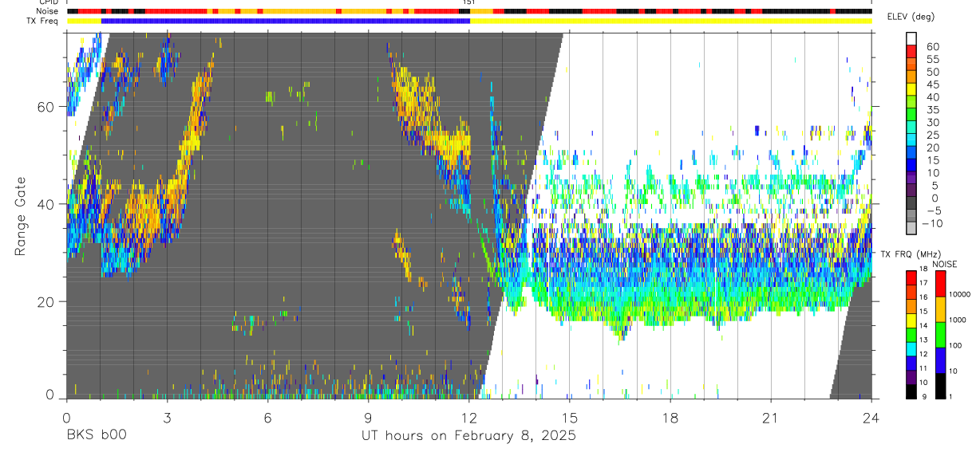Click the Range Gate tick label '40'

[x=46, y=204]
